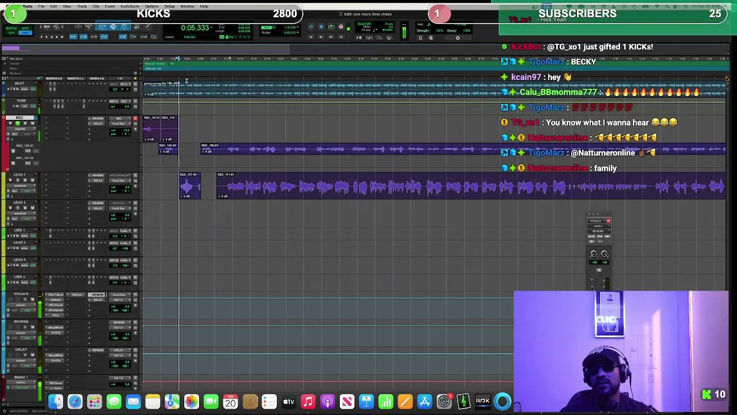Select the Selector tool
The height and width of the screenshot is (415, 737).
pos(113,27)
